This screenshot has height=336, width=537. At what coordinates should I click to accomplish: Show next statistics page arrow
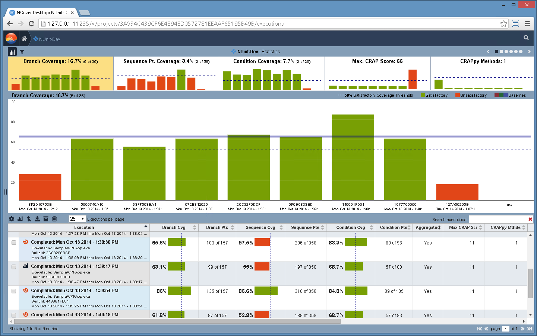[x=529, y=52]
